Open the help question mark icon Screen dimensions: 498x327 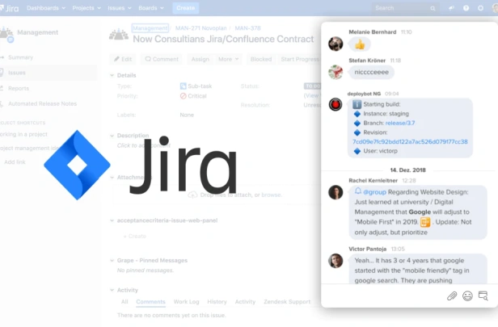click(466, 8)
